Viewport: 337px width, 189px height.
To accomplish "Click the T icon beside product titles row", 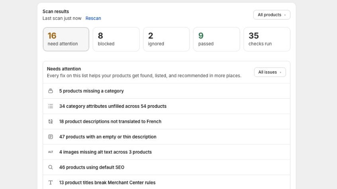I will [x=51, y=183].
